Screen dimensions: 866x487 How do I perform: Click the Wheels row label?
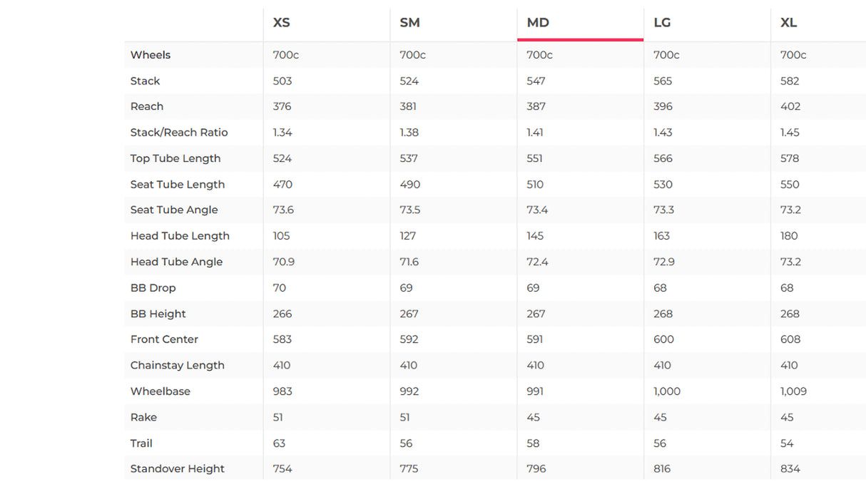tap(151, 55)
